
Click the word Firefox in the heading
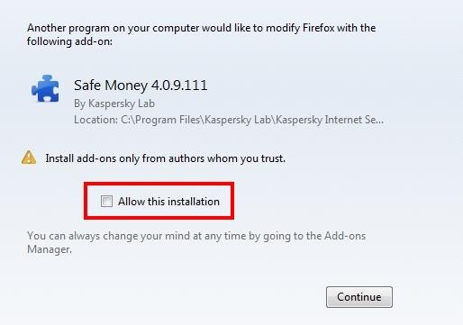point(318,28)
